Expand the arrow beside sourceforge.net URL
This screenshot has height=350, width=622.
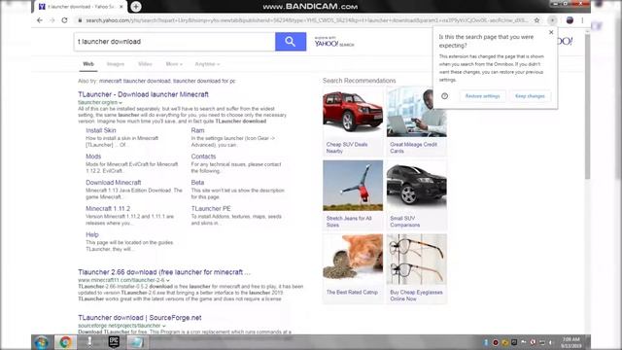[x=164, y=326]
